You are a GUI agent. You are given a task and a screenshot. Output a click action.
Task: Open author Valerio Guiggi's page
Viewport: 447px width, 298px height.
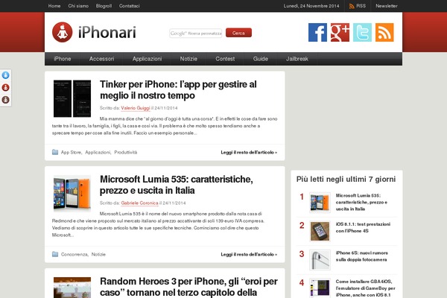tap(136, 108)
